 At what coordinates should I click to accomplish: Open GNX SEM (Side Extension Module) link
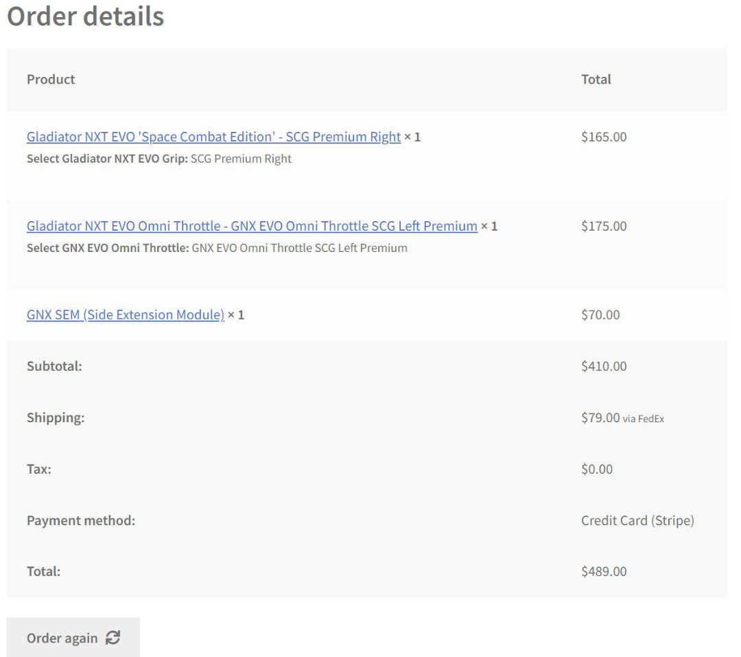tap(126, 314)
